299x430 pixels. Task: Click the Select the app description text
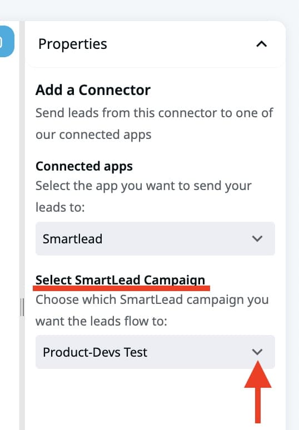(x=143, y=196)
